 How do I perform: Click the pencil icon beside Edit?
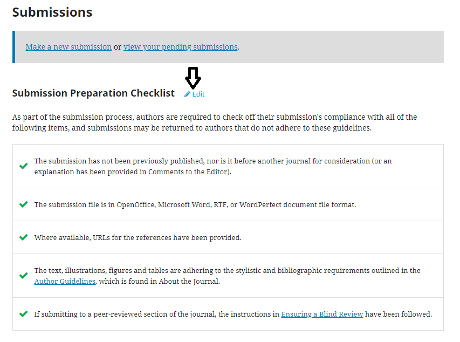[187, 94]
